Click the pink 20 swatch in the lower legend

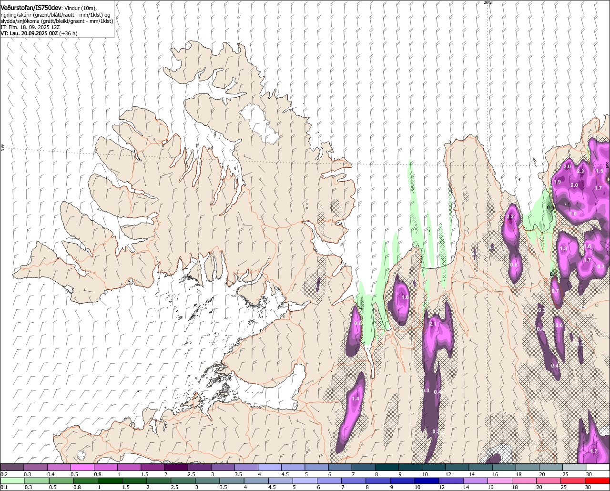click(x=549, y=481)
